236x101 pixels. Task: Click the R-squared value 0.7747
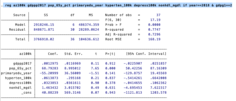pos(154,30)
